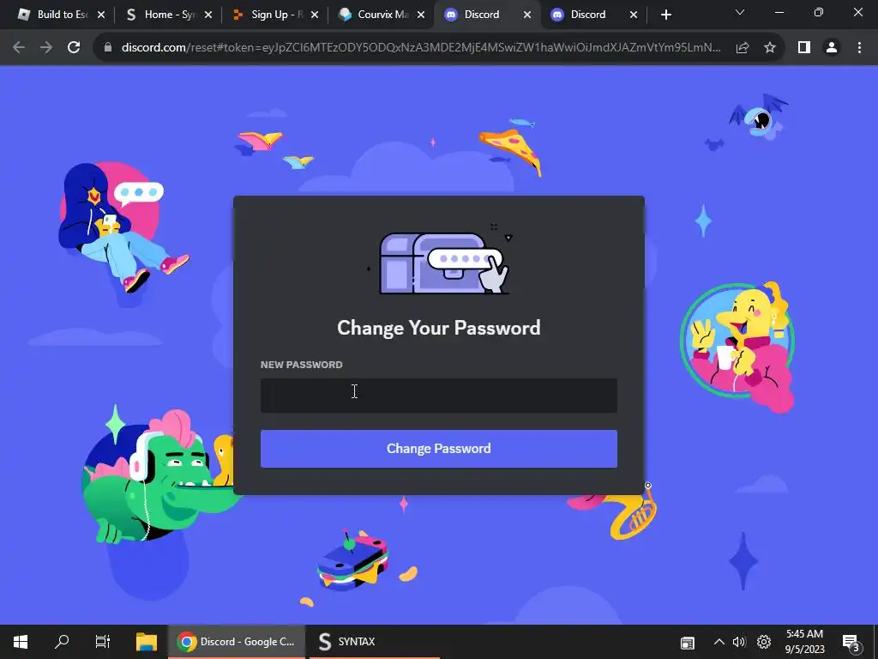Open the notification center with 3 alerts
Viewport: 878px width, 659px height.
851,643
